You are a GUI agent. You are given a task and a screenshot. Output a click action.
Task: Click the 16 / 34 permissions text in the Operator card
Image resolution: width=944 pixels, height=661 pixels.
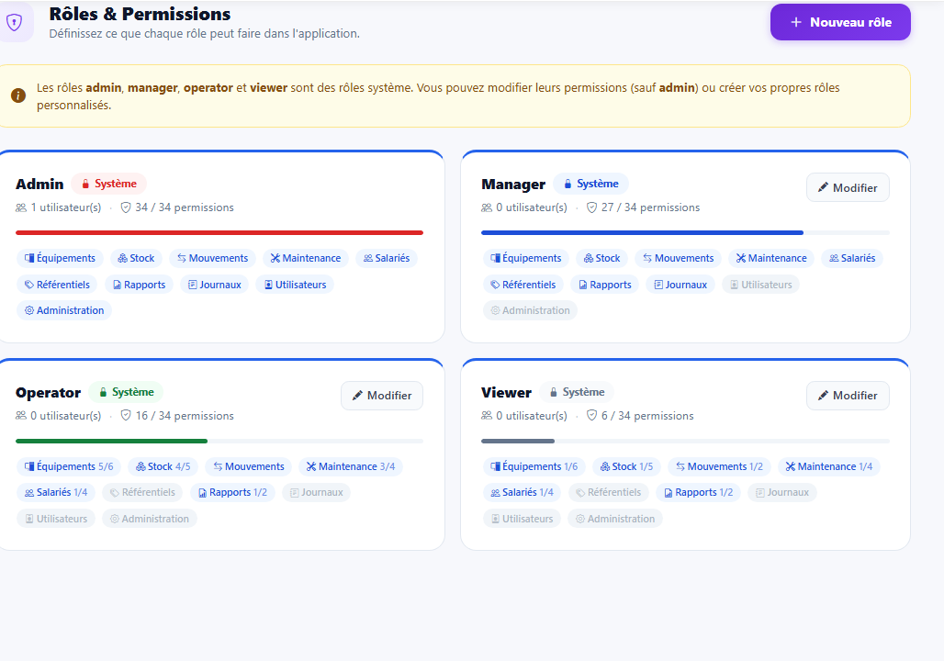click(185, 416)
